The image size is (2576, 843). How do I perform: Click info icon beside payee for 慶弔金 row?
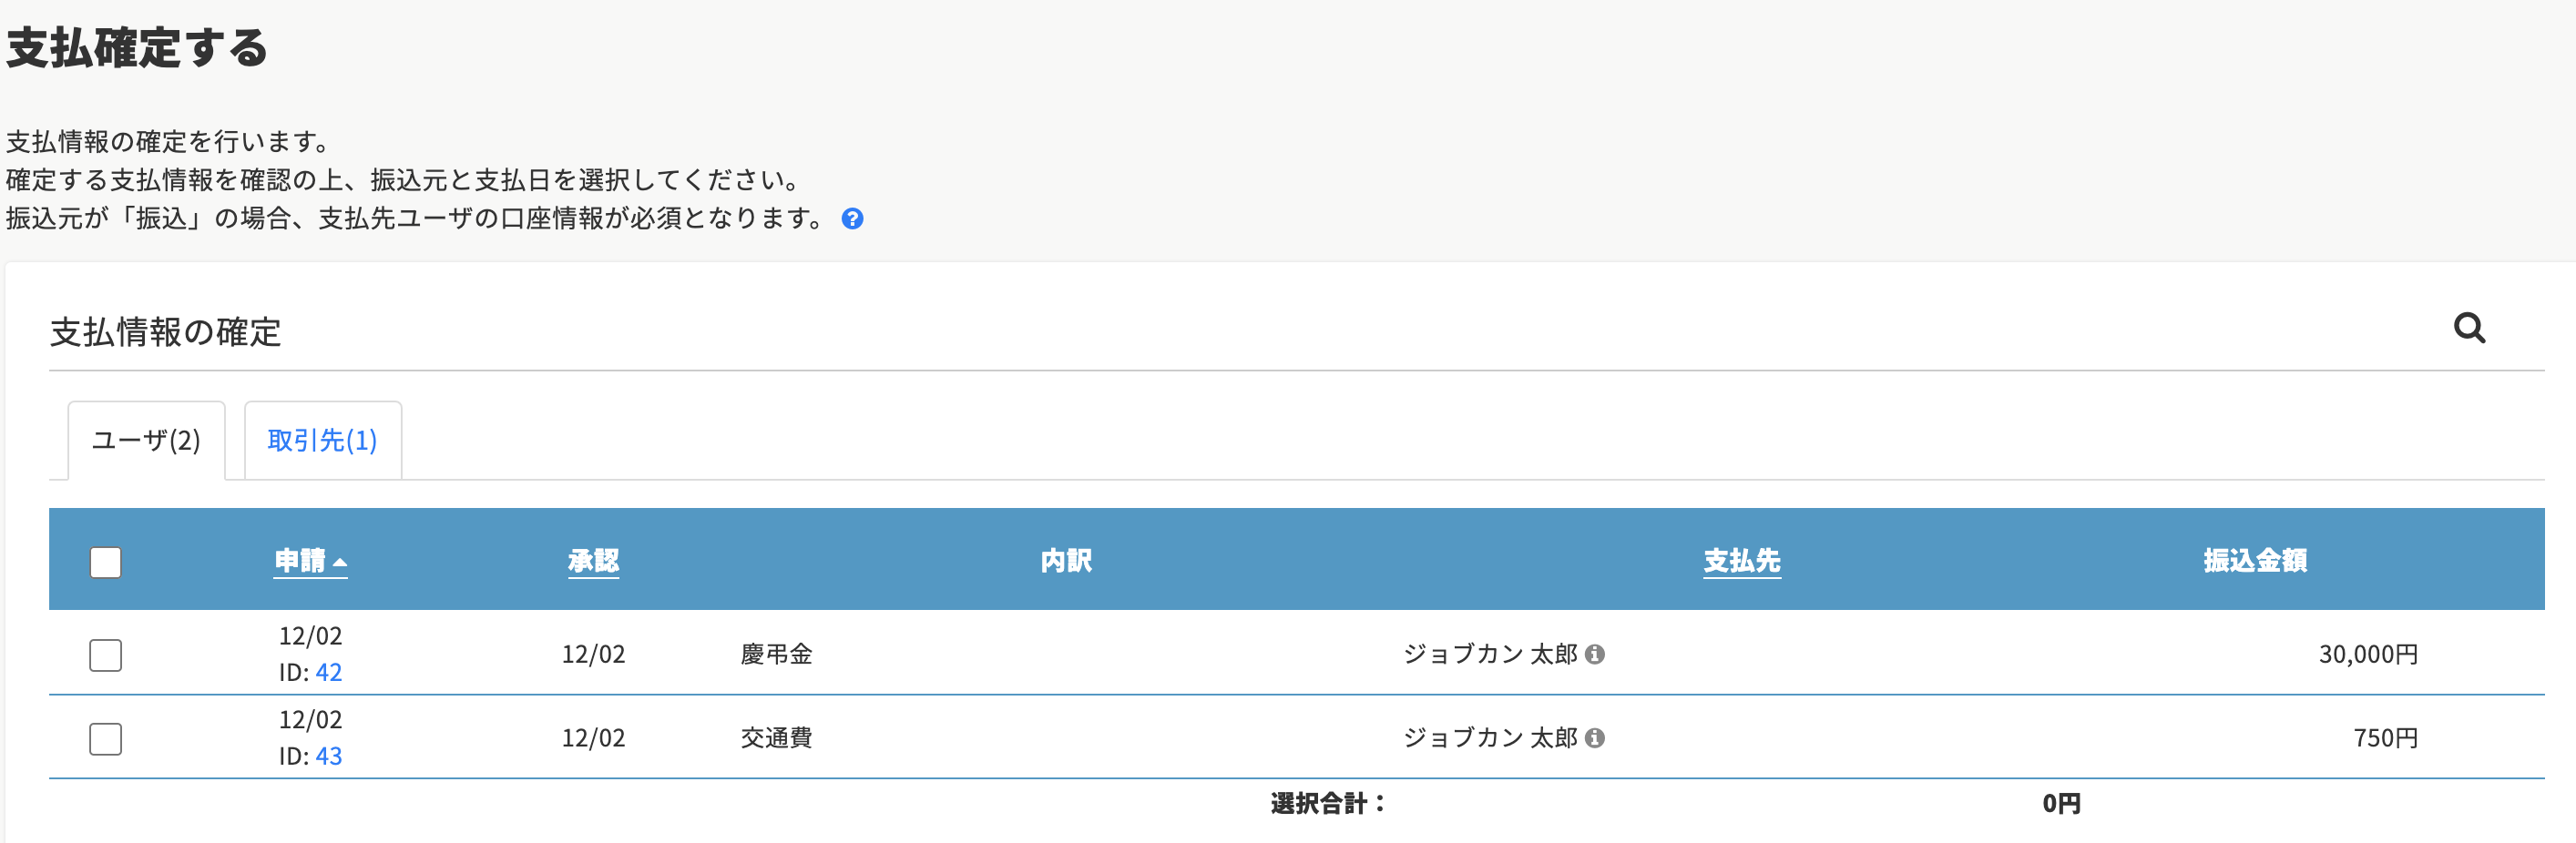(x=1595, y=654)
